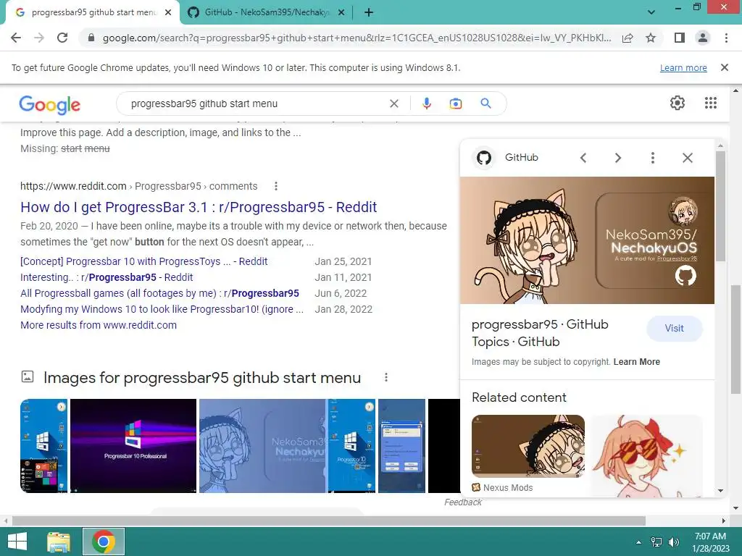
Task: Open first Progressbar desktop image thumbnail
Action: pyautogui.click(x=44, y=446)
